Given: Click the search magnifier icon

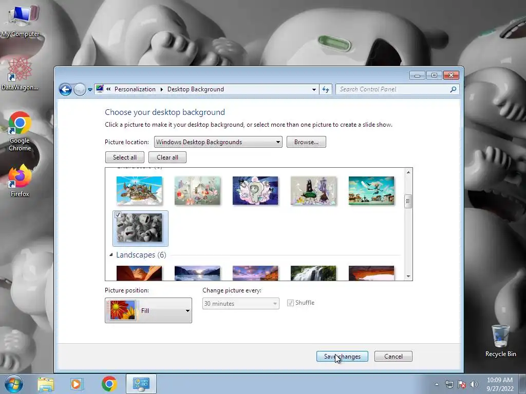Looking at the screenshot, I should point(453,89).
